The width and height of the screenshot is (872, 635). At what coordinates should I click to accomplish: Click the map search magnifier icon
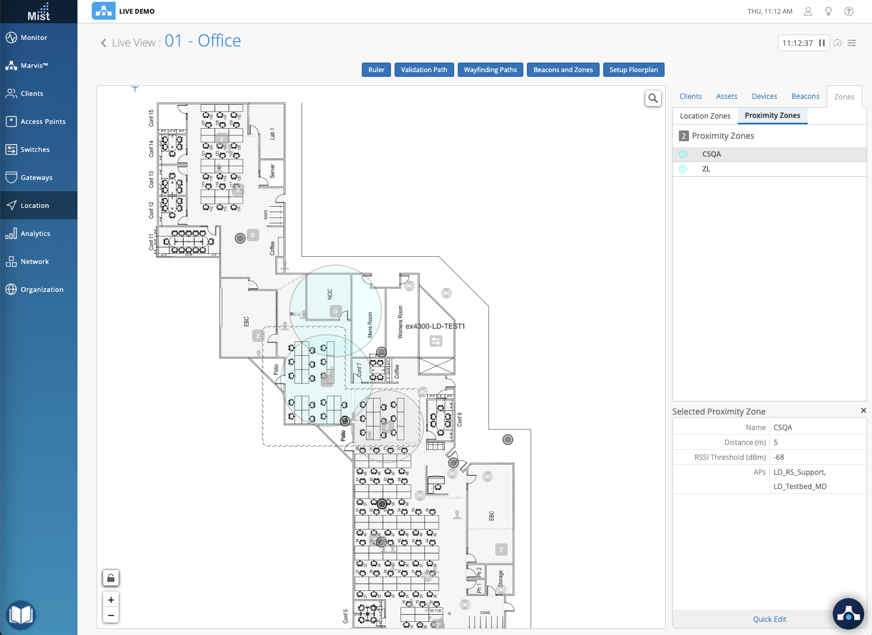(x=653, y=98)
